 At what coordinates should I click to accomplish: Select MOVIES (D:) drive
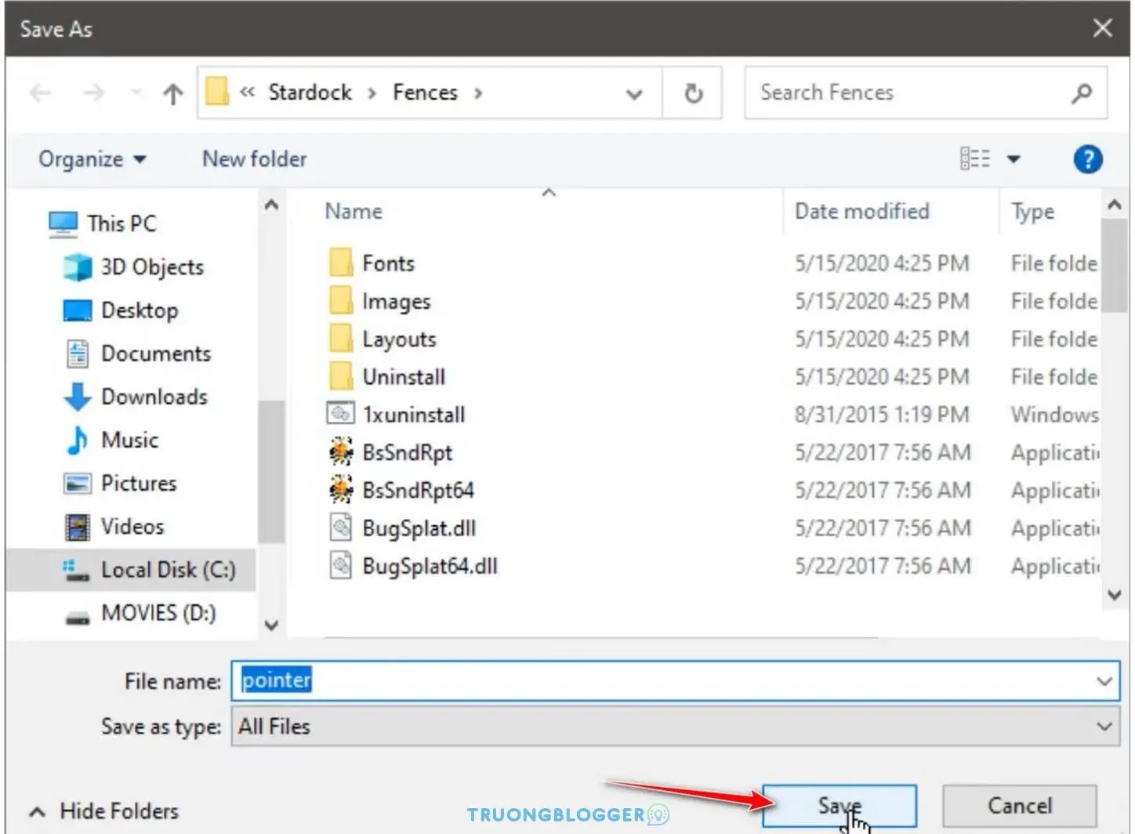tap(158, 613)
